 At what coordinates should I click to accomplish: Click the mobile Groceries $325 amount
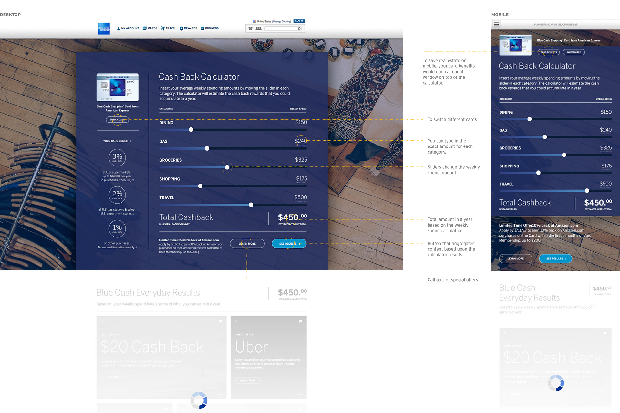point(606,148)
